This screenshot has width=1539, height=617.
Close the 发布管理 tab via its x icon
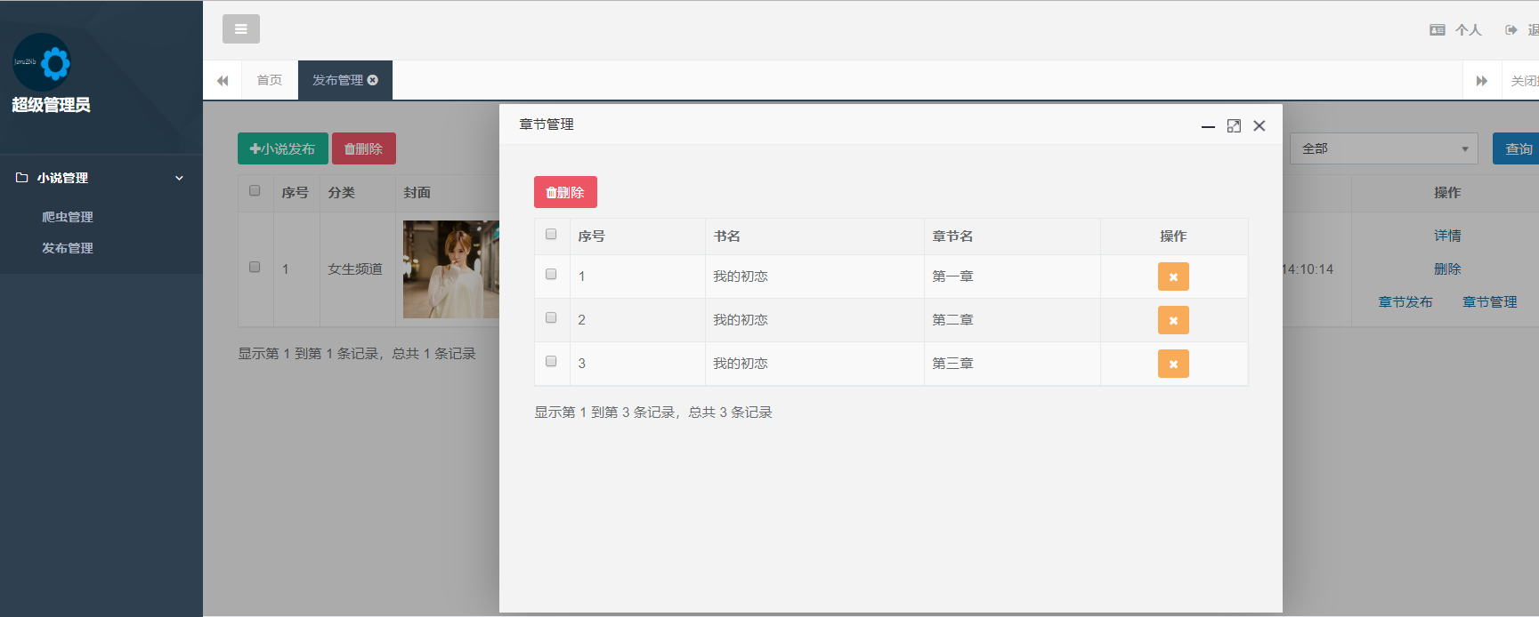(x=373, y=80)
